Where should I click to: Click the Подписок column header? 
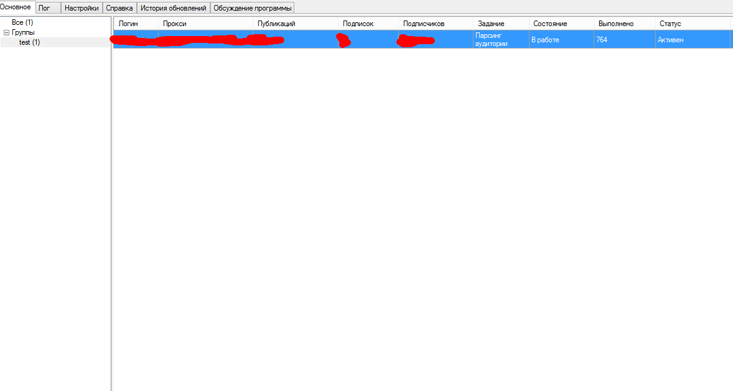click(x=358, y=24)
